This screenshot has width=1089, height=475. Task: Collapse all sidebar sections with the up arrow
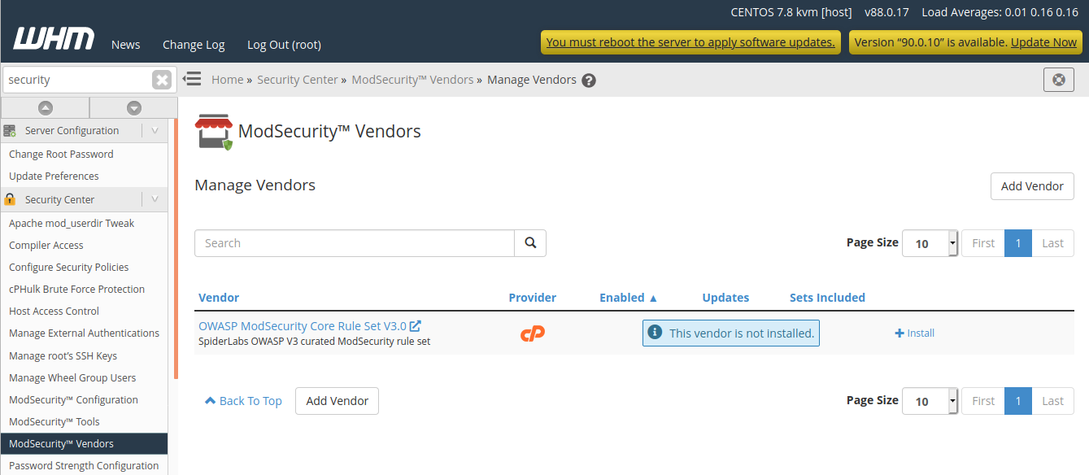(x=46, y=107)
